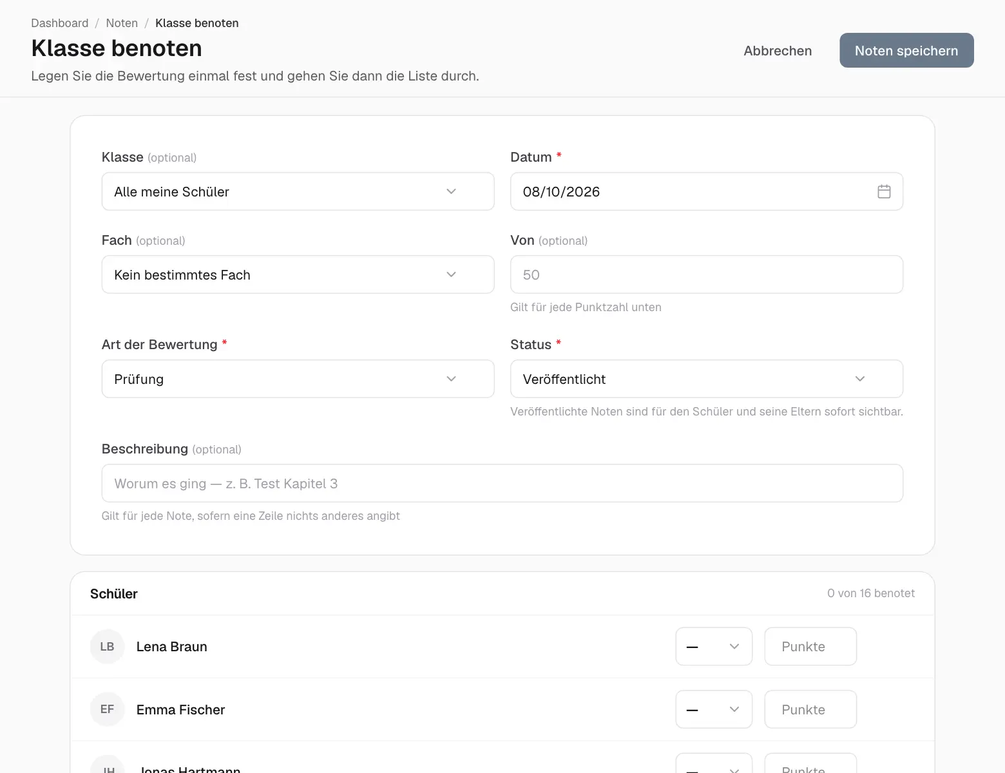Viewport: 1005px width, 773px height.
Task: Focus Punkte field for Lena Braun
Action: click(x=810, y=646)
